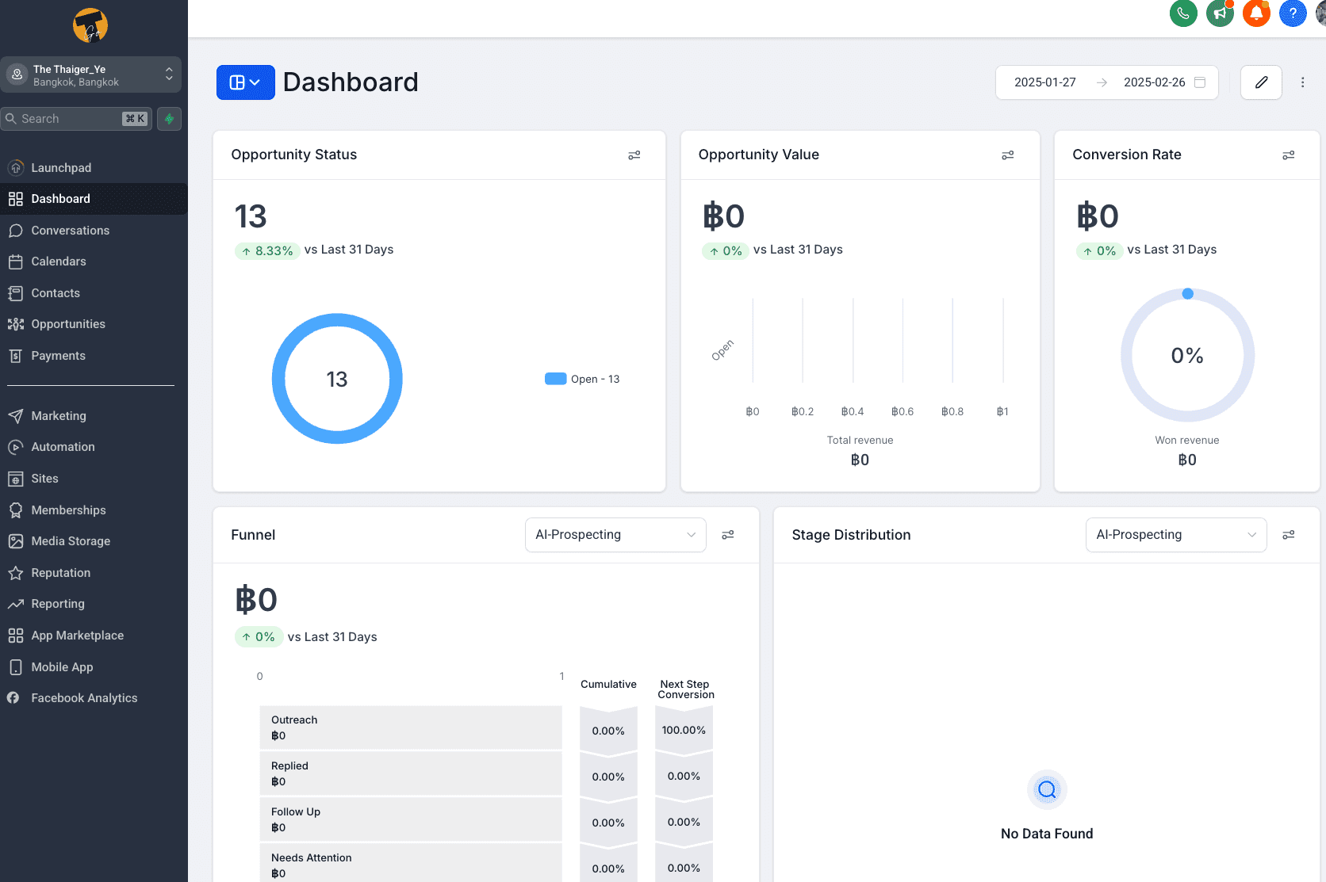Click the Outreach funnel stage bar
The image size is (1326, 882).
[x=411, y=727]
